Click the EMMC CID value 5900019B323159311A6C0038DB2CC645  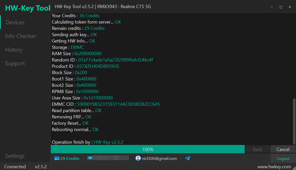click(x=118, y=104)
